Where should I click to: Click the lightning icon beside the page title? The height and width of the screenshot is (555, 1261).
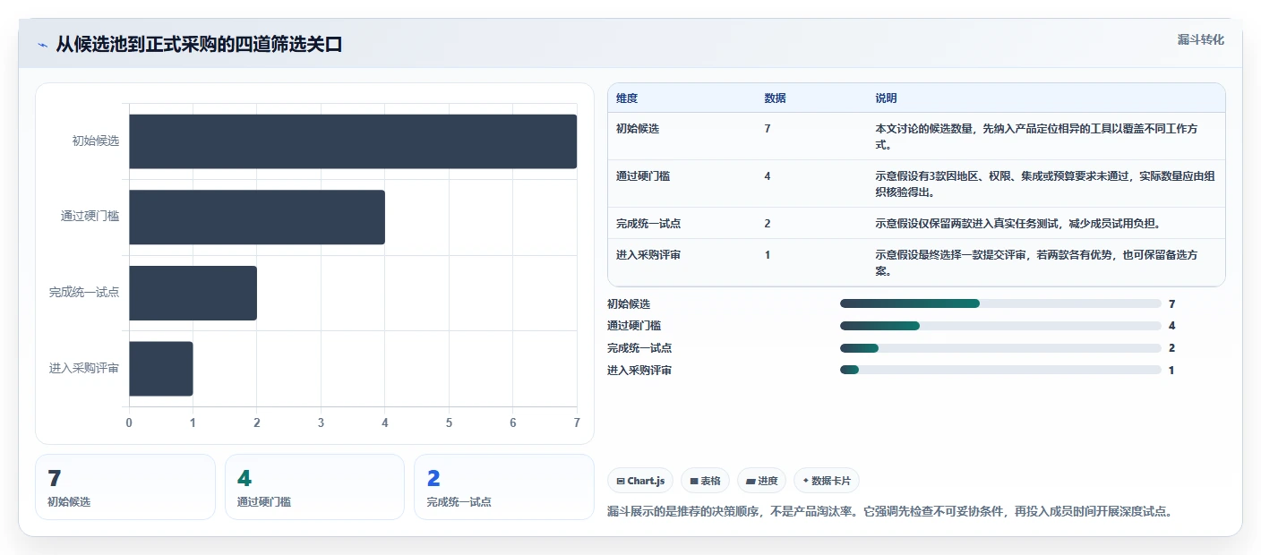[42, 45]
